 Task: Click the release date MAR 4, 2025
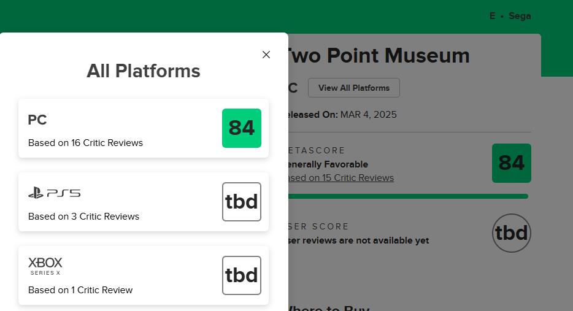368,115
